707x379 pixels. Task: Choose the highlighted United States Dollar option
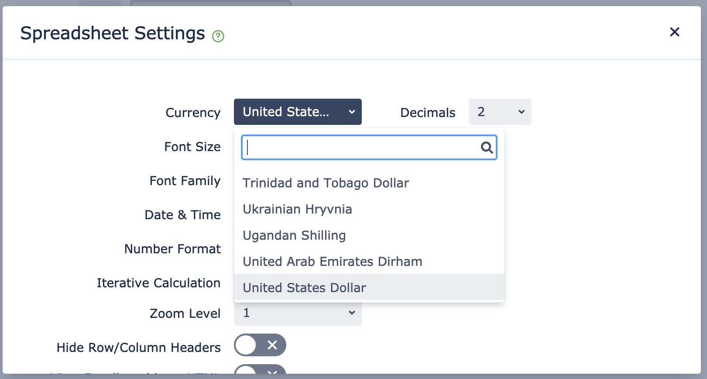pyautogui.click(x=304, y=288)
